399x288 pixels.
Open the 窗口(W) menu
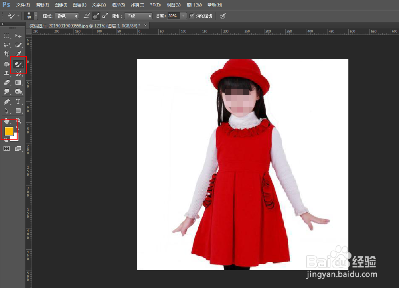(x=194, y=5)
